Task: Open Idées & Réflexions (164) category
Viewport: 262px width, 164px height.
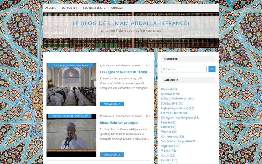Action: coord(177,98)
